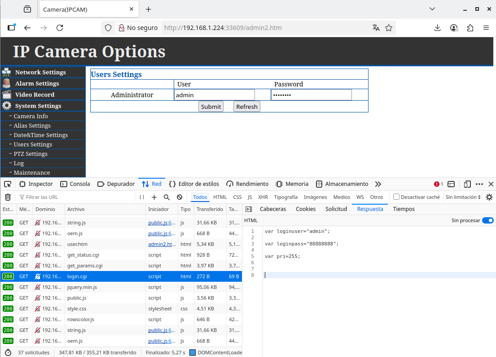Click the Submit button
The image size is (496, 357).
click(211, 107)
